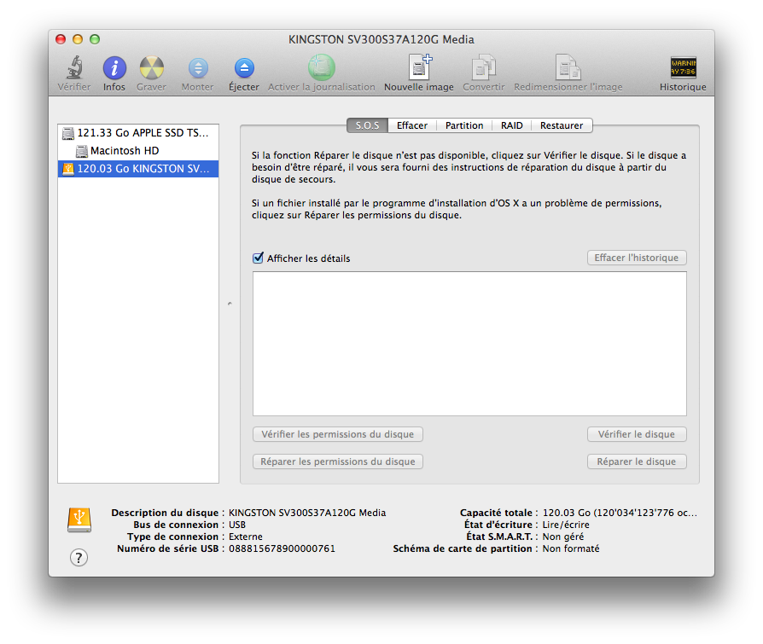This screenshot has height=644, width=763.
Task: Select Macintosh HD volume in sidebar
Action: [x=125, y=151]
